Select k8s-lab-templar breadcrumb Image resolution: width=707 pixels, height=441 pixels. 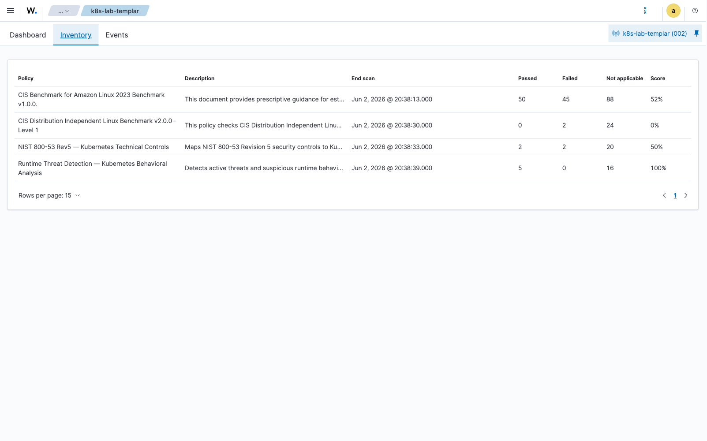(x=115, y=11)
